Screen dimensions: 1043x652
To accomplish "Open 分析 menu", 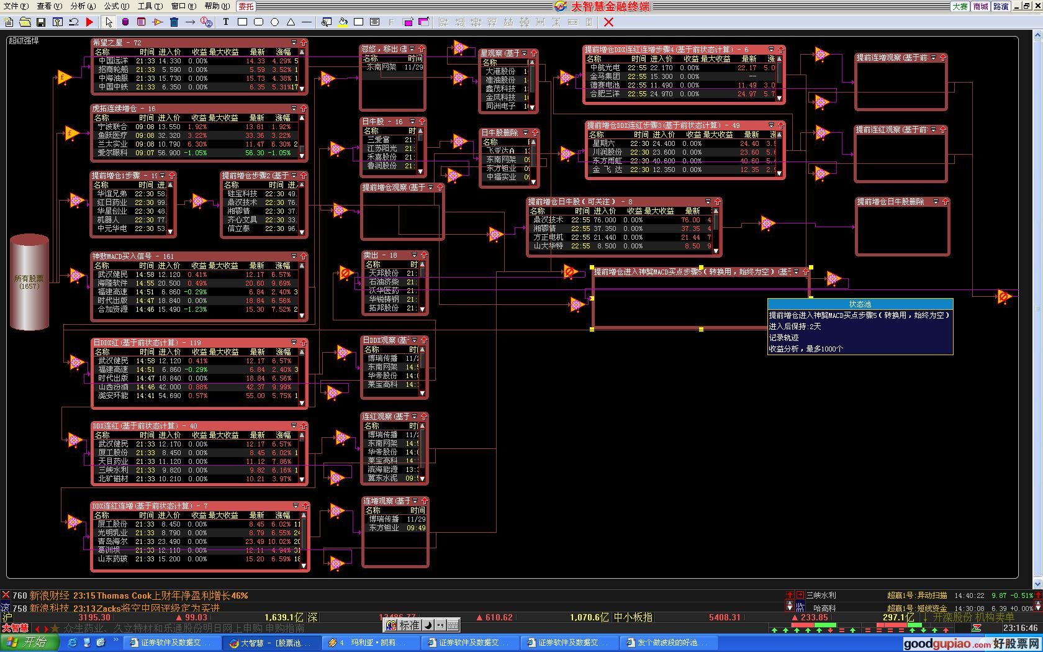I will click(x=83, y=6).
